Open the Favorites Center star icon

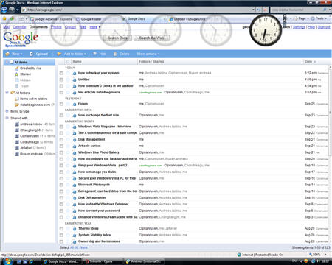4,18
